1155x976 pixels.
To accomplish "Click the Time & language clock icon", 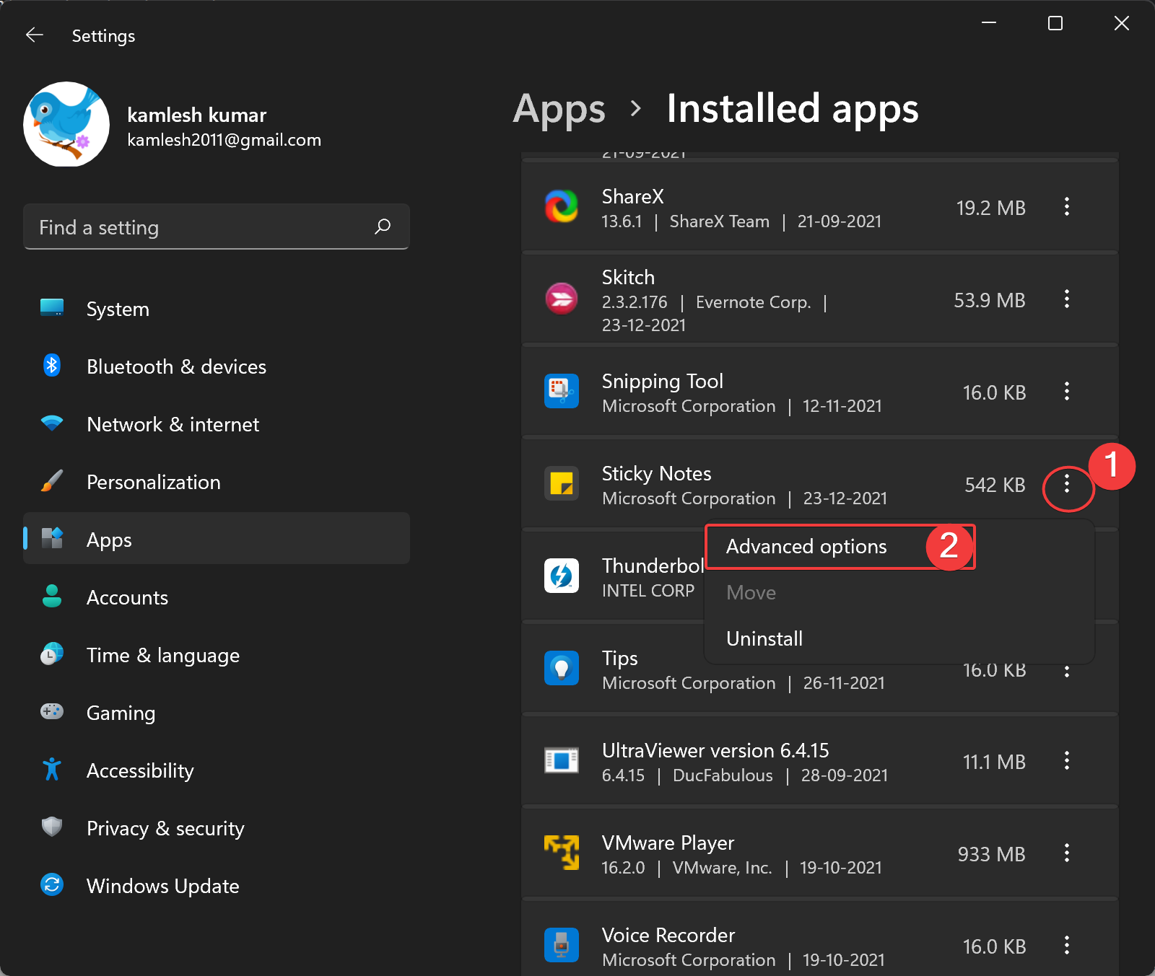I will [52, 654].
